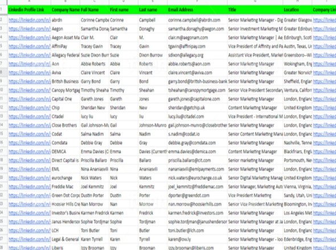Click the email sdixon@allegacy.org

[186, 55]
